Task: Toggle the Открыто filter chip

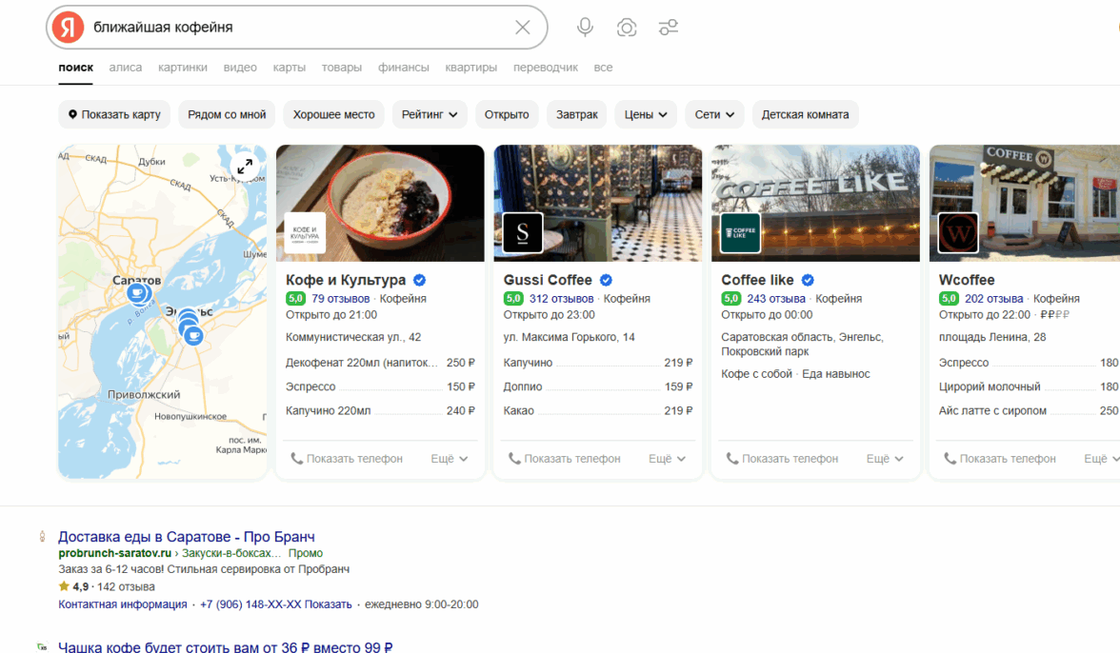Action: [x=507, y=114]
